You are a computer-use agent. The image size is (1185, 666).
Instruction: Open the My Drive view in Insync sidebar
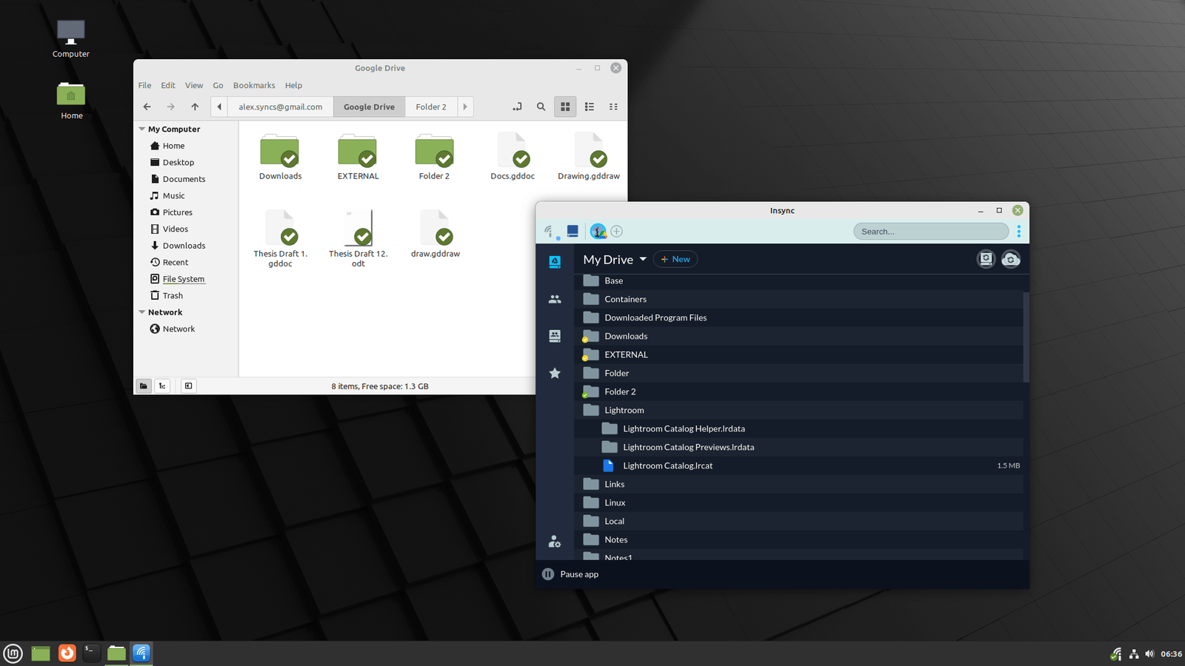555,262
